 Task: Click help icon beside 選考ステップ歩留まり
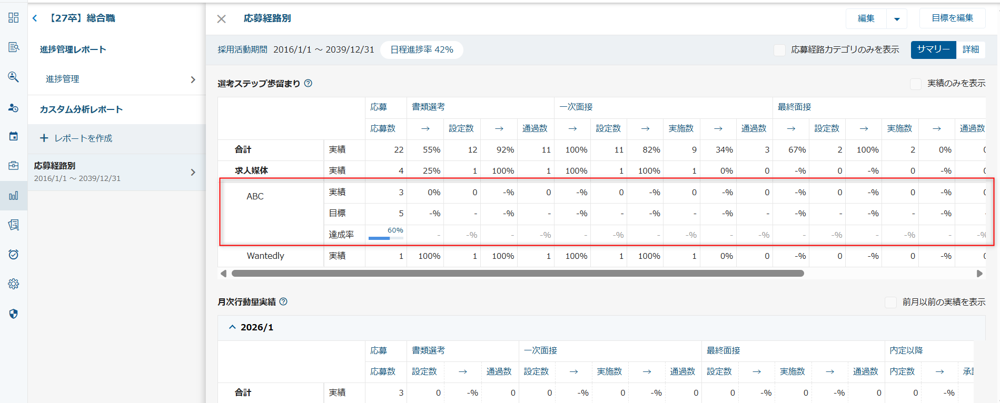coord(308,83)
